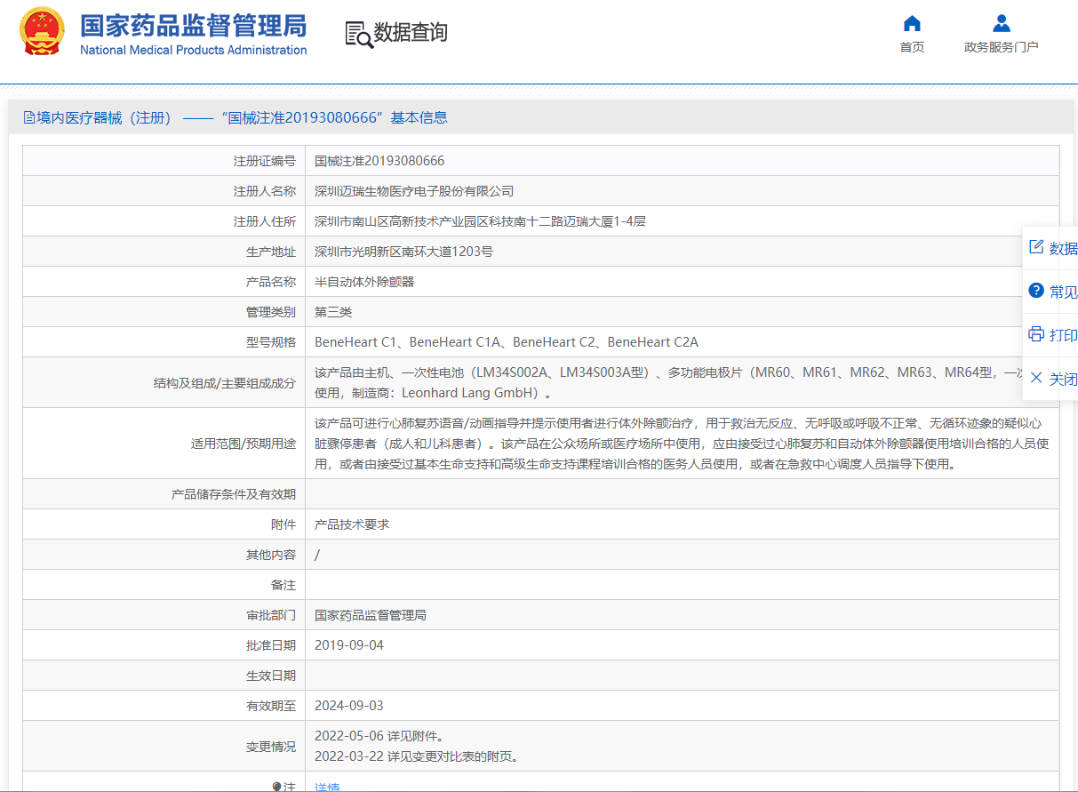Click the 审批部门 value 国家药品监督管理局
Viewport: 1078px width, 792px height.
[x=371, y=615]
